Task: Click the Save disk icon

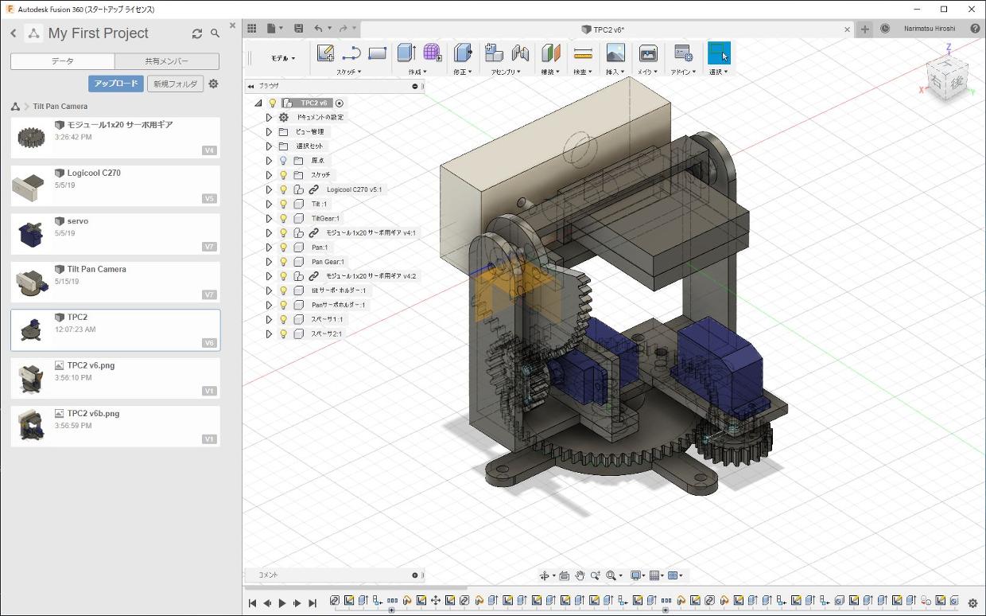Action: [x=298, y=29]
